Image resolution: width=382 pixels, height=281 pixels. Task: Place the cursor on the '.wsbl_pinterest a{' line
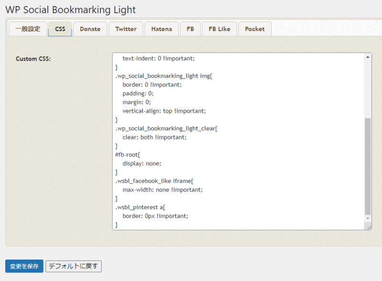coord(140,207)
